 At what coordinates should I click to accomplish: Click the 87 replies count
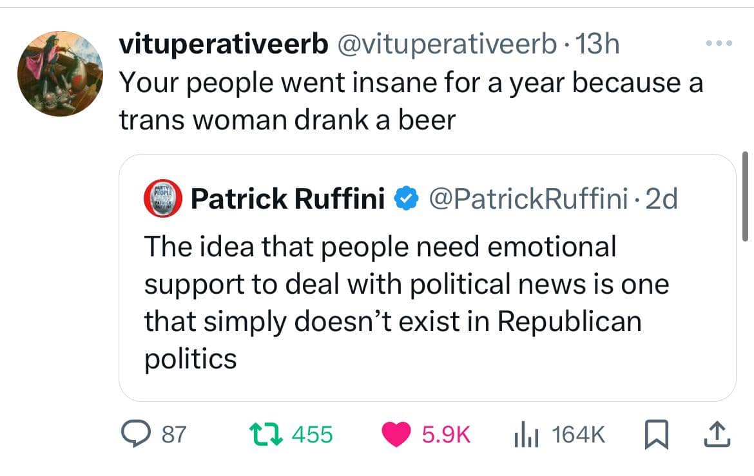(173, 436)
